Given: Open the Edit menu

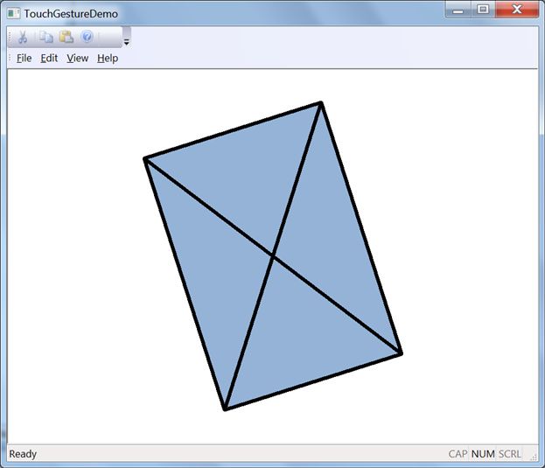Looking at the screenshot, I should click(x=49, y=58).
